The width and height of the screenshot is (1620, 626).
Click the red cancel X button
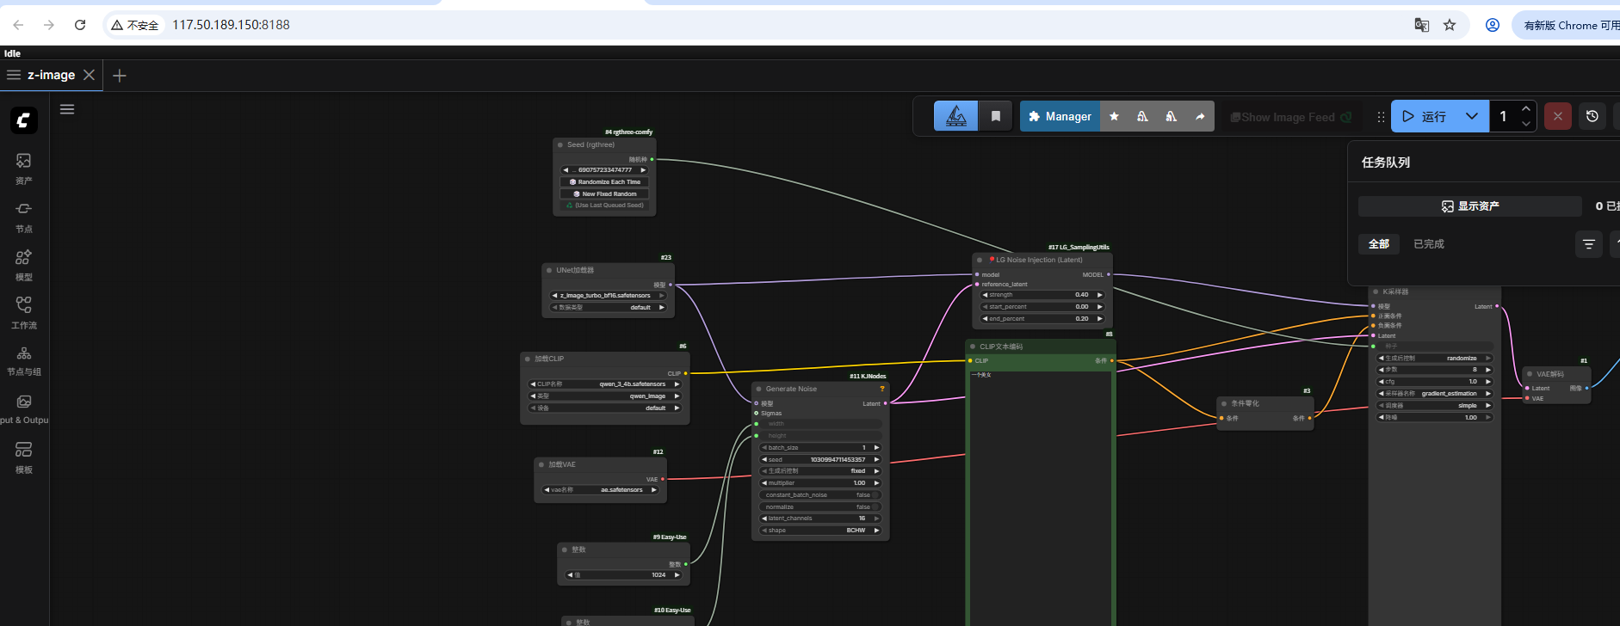(1557, 116)
